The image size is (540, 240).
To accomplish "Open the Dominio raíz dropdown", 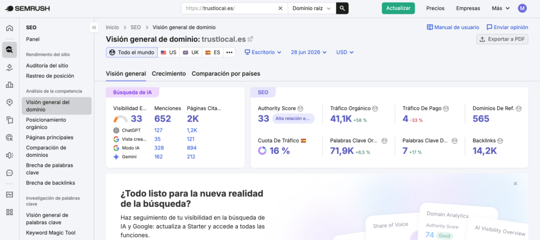I will click(x=312, y=8).
